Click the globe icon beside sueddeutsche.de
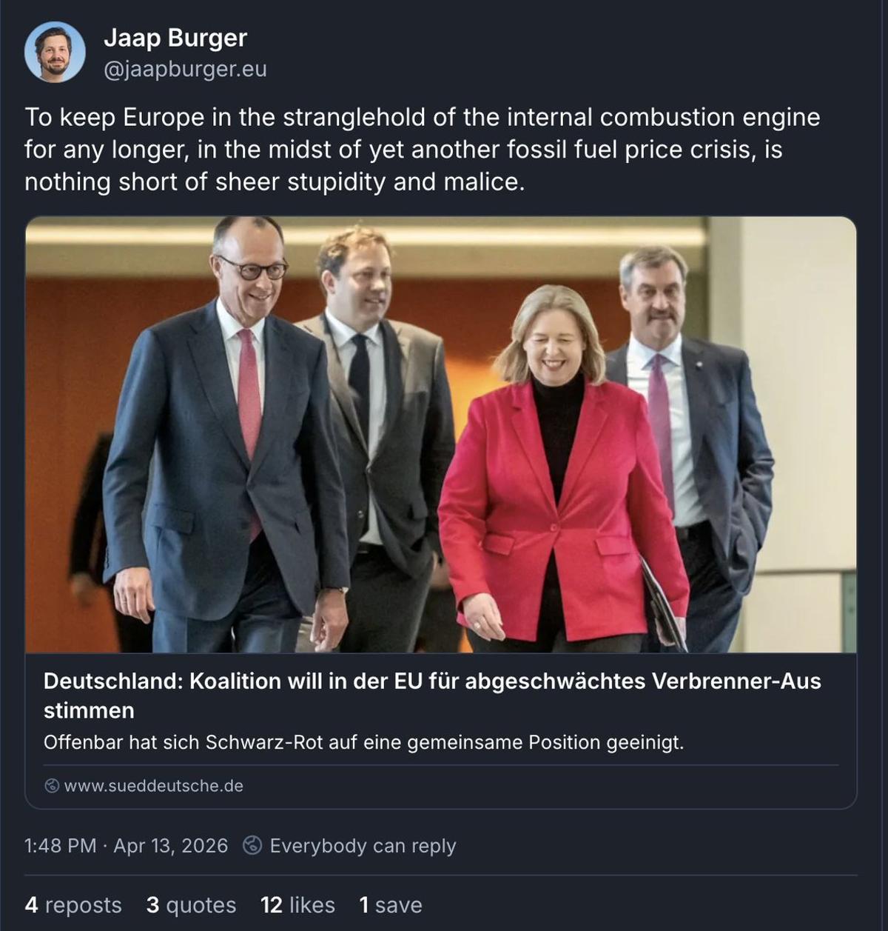888x931 pixels. (52, 786)
